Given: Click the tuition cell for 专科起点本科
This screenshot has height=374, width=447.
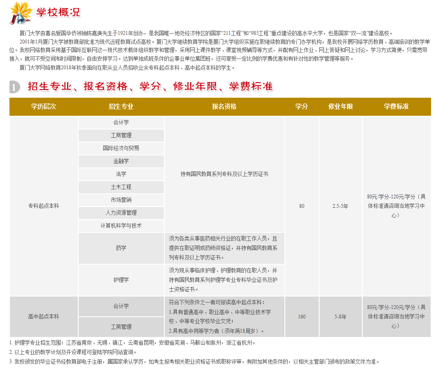Looking at the screenshot, I should pos(396,206).
